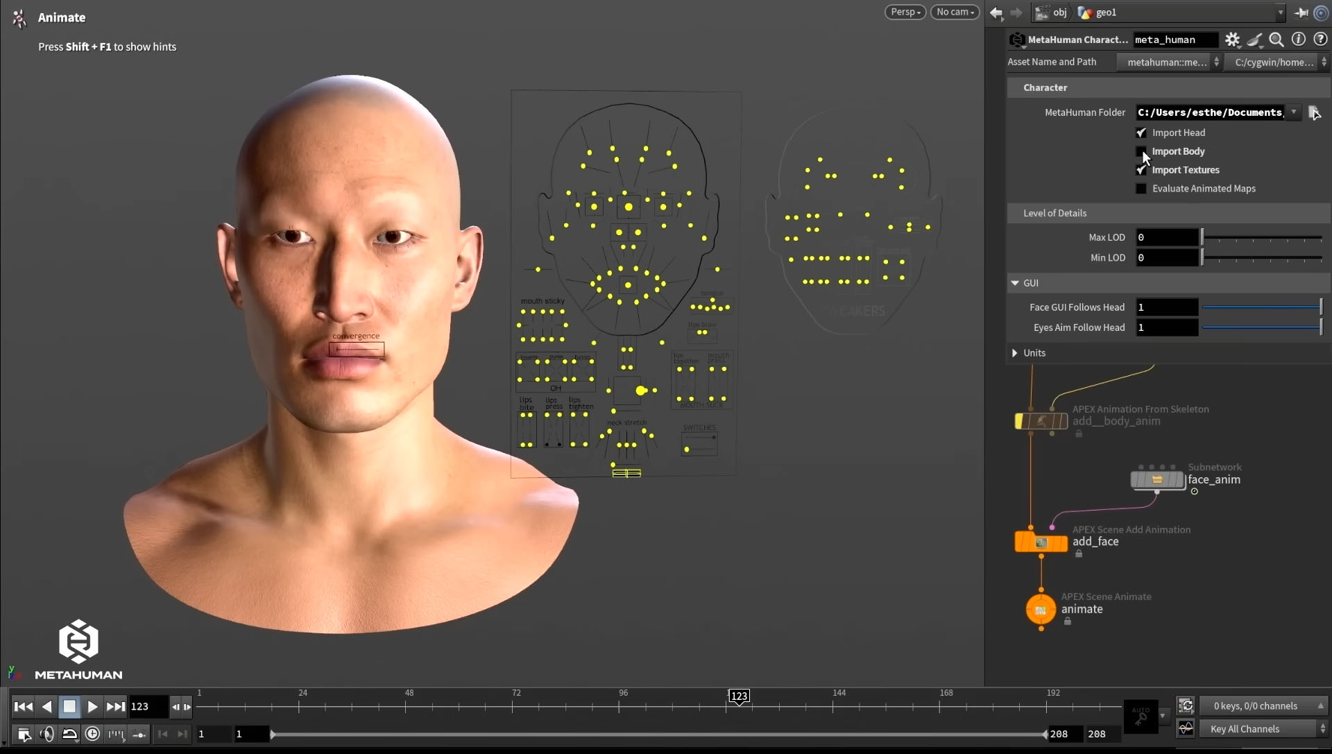
Task: Open the auto-key options dropdown arrow
Action: [x=1163, y=715]
